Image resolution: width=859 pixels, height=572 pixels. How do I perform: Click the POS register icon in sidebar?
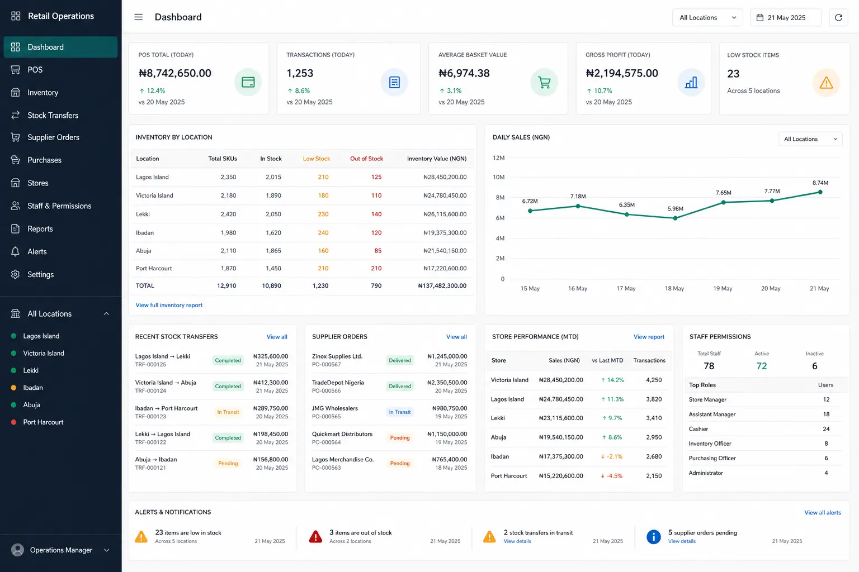(16, 70)
